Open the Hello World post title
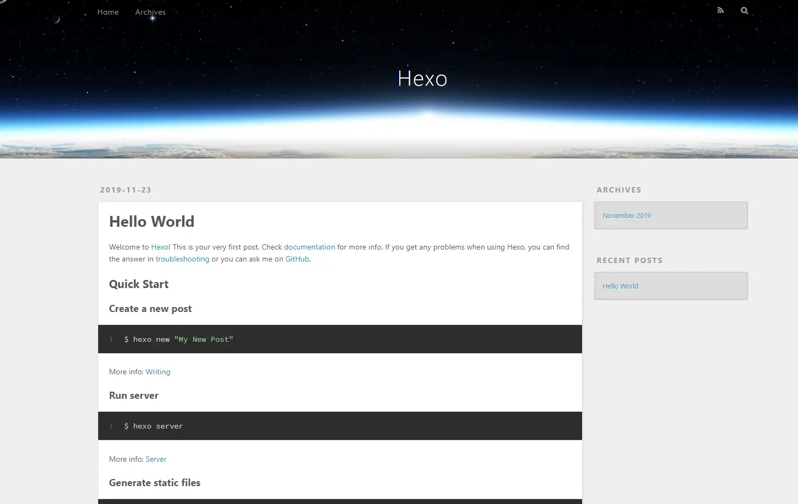798x504 pixels. tap(151, 221)
